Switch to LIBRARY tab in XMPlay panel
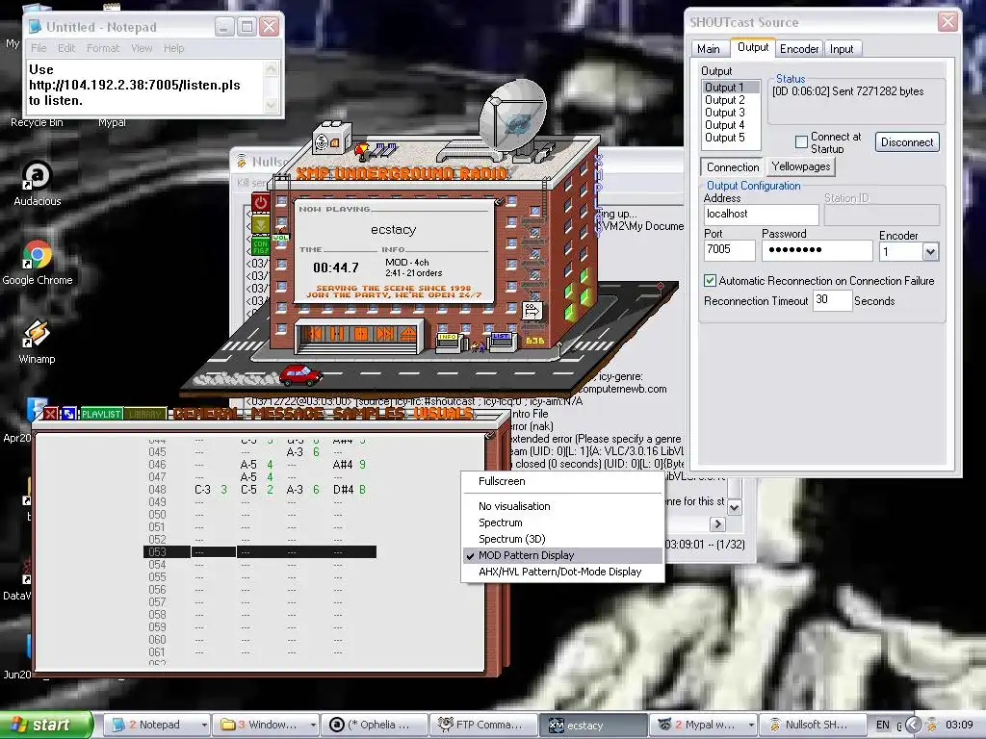Image resolution: width=986 pixels, height=739 pixels. (x=145, y=414)
